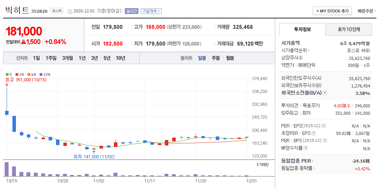Open the 빠른주문 dropdown
The width and height of the screenshot is (381, 189).
pos(367,11)
